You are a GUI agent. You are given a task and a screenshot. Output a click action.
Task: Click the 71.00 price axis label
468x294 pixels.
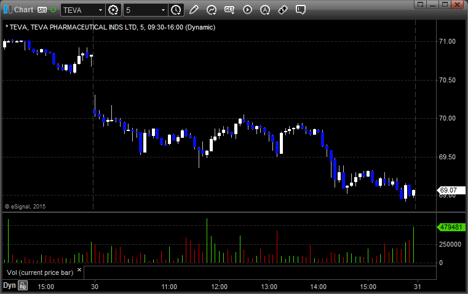point(447,41)
